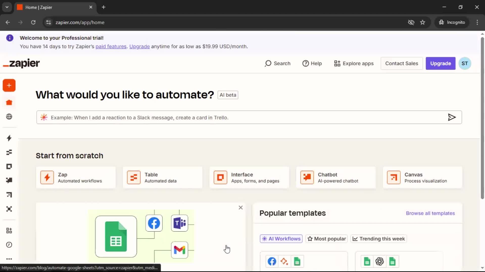This screenshot has width=485, height=272.
Task: Open the Help menu
Action: click(x=312, y=63)
